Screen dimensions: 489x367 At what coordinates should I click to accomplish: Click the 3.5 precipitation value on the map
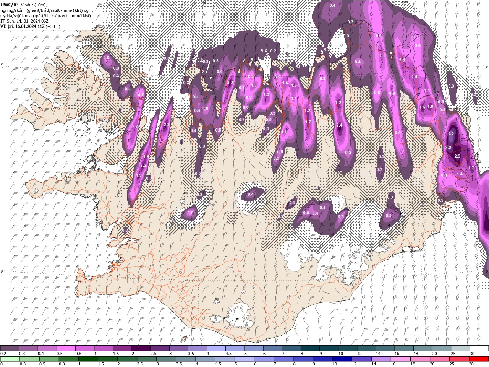(451, 133)
